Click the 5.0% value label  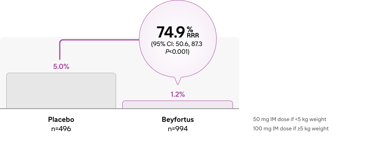(x=61, y=66)
